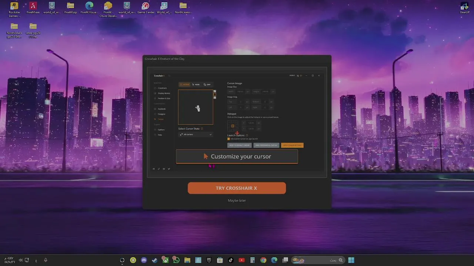
Task: Select the FiveM.Visua... Edge shortcut
Action: 89,8
